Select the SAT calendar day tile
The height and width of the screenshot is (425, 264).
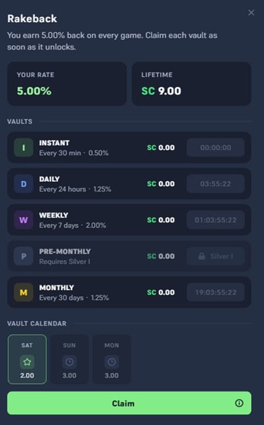coord(27,359)
